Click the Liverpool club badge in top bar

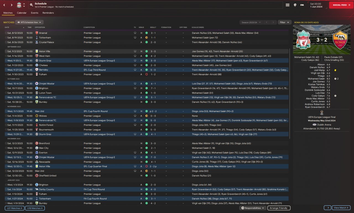[19, 5]
